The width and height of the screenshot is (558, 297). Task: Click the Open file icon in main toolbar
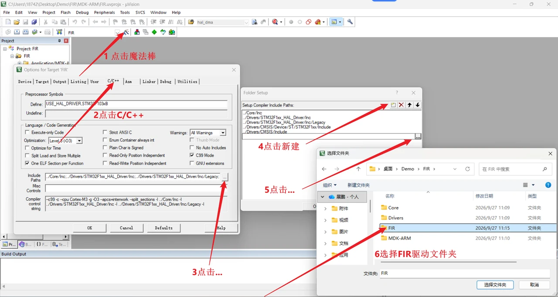click(x=17, y=22)
